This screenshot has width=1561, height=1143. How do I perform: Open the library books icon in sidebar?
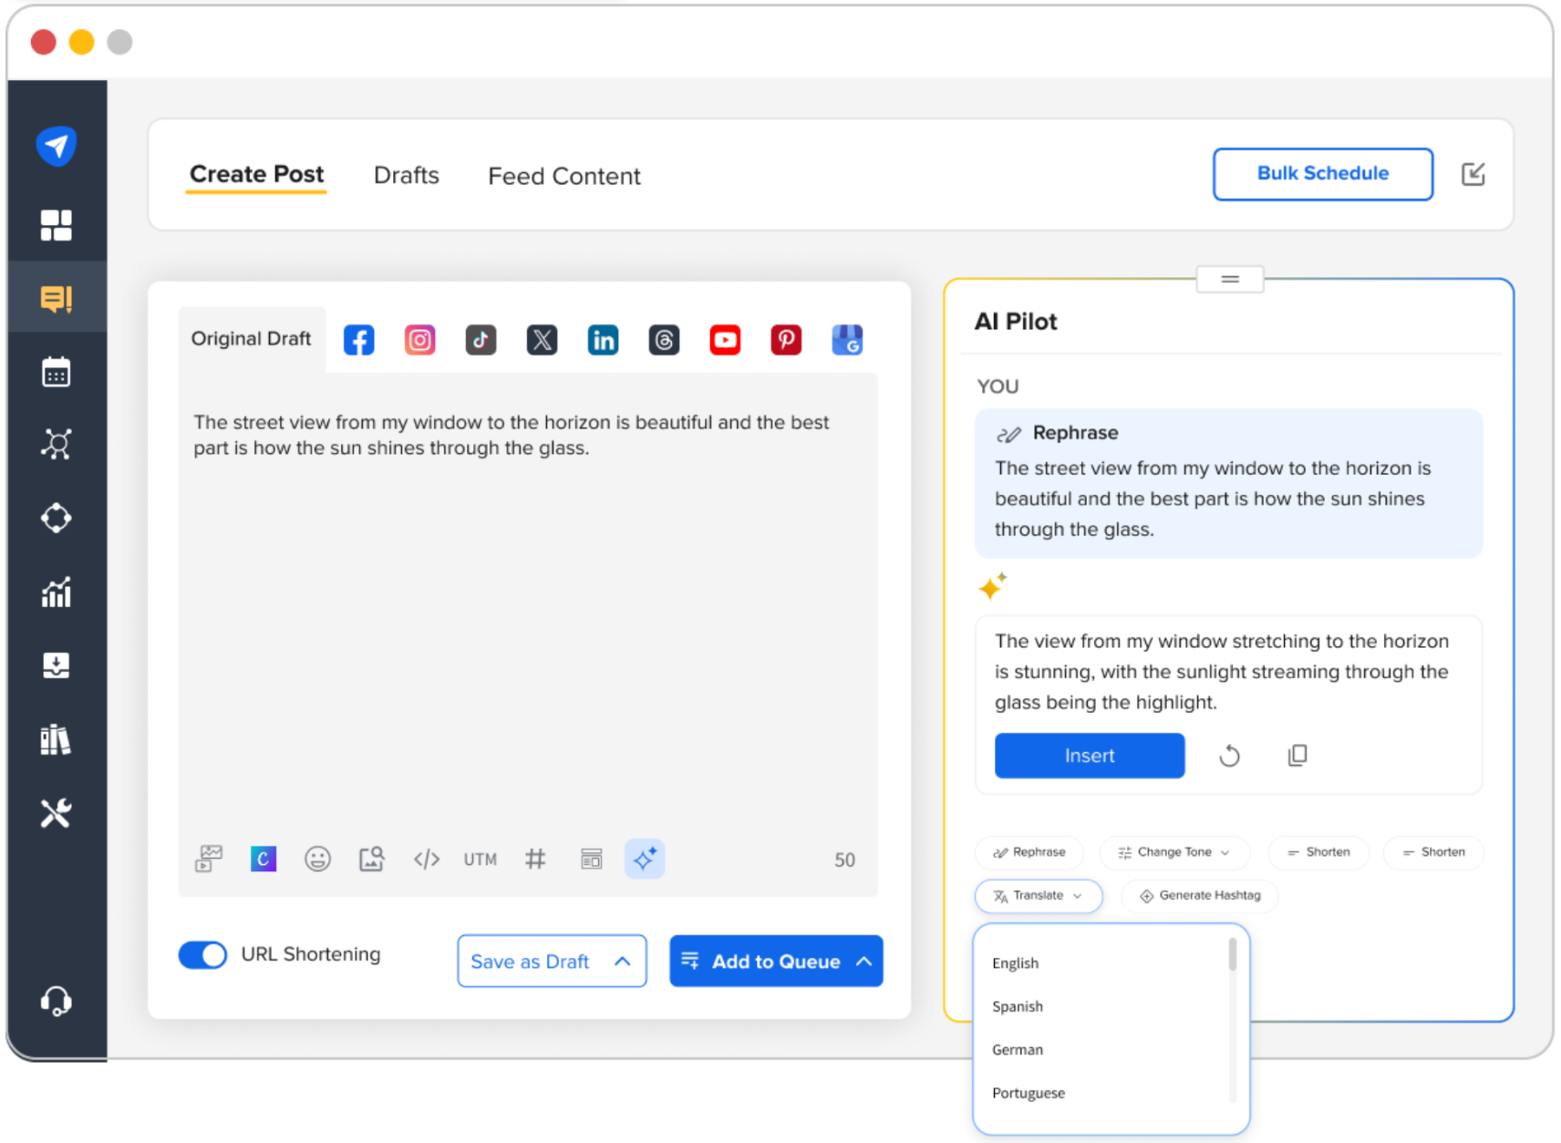coord(56,739)
